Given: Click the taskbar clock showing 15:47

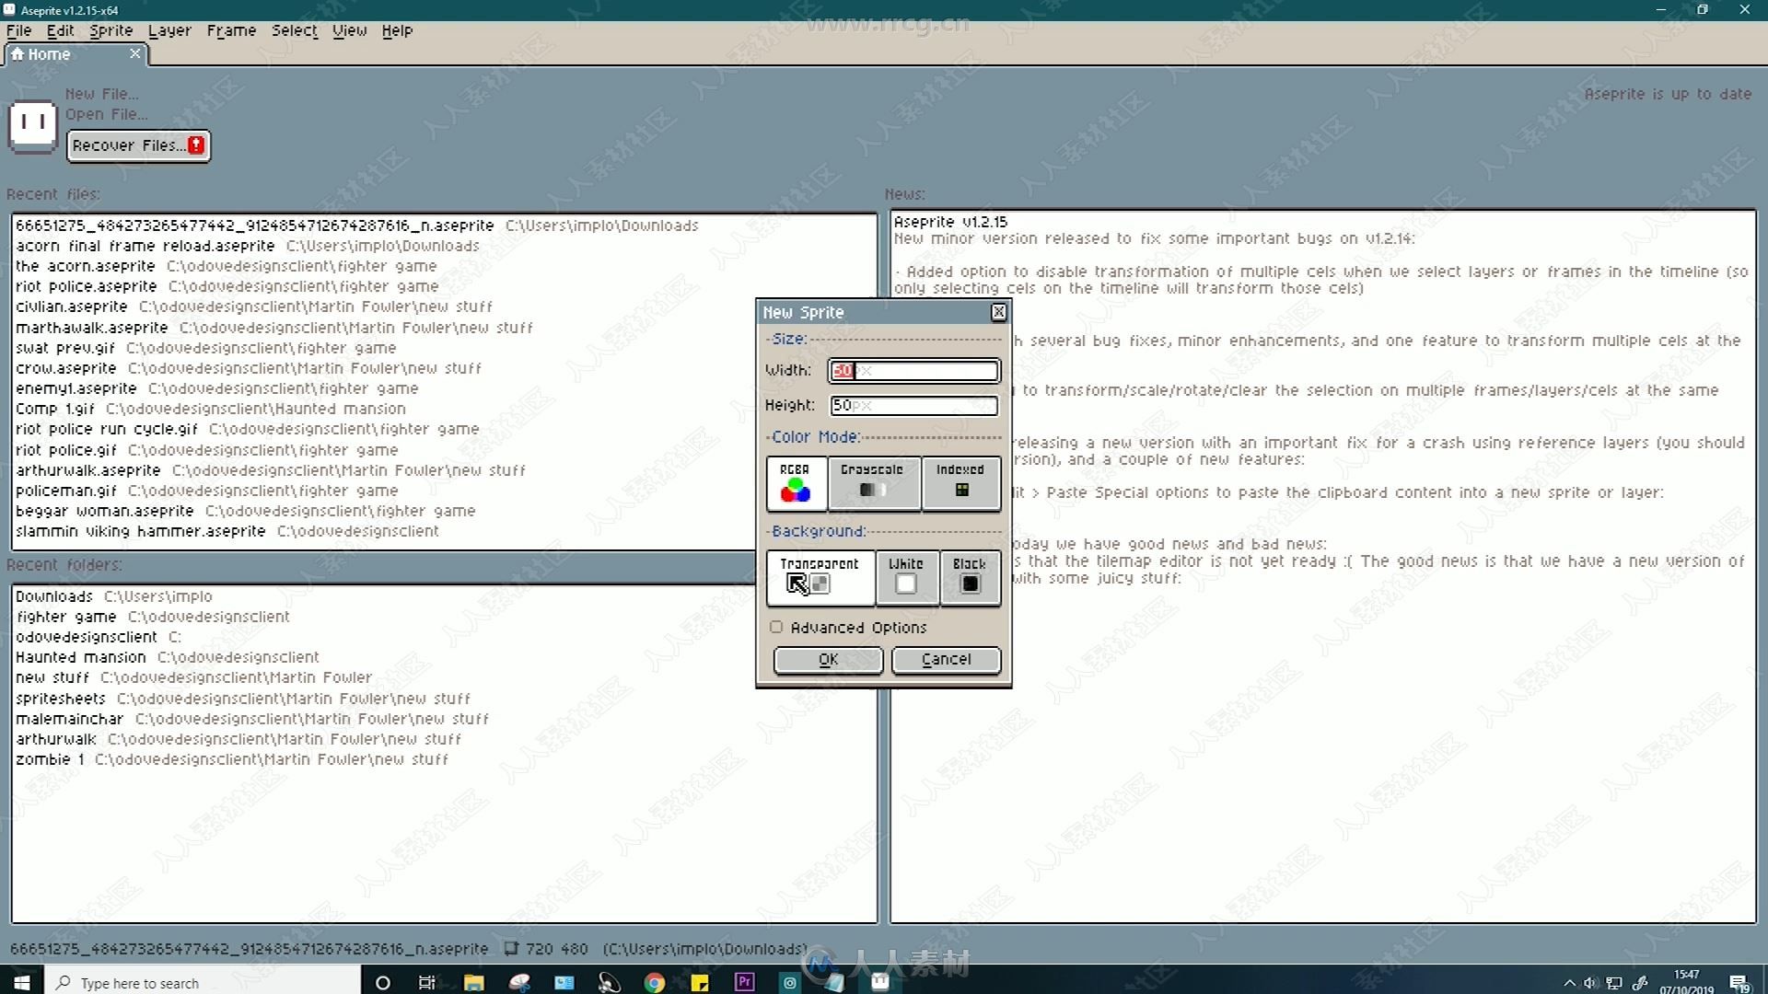Looking at the screenshot, I should click(1687, 982).
